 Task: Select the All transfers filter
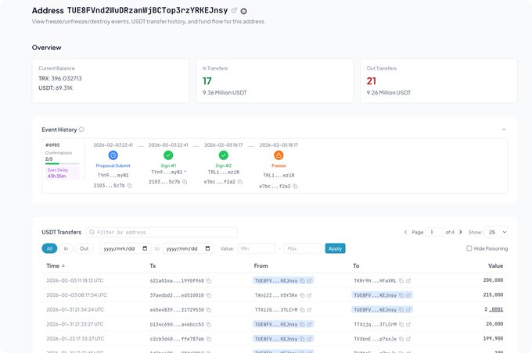[x=49, y=248]
